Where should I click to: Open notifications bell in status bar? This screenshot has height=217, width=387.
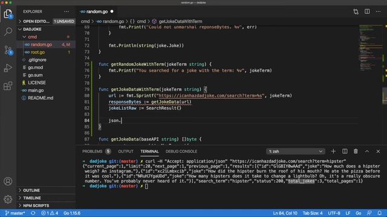click(380, 213)
